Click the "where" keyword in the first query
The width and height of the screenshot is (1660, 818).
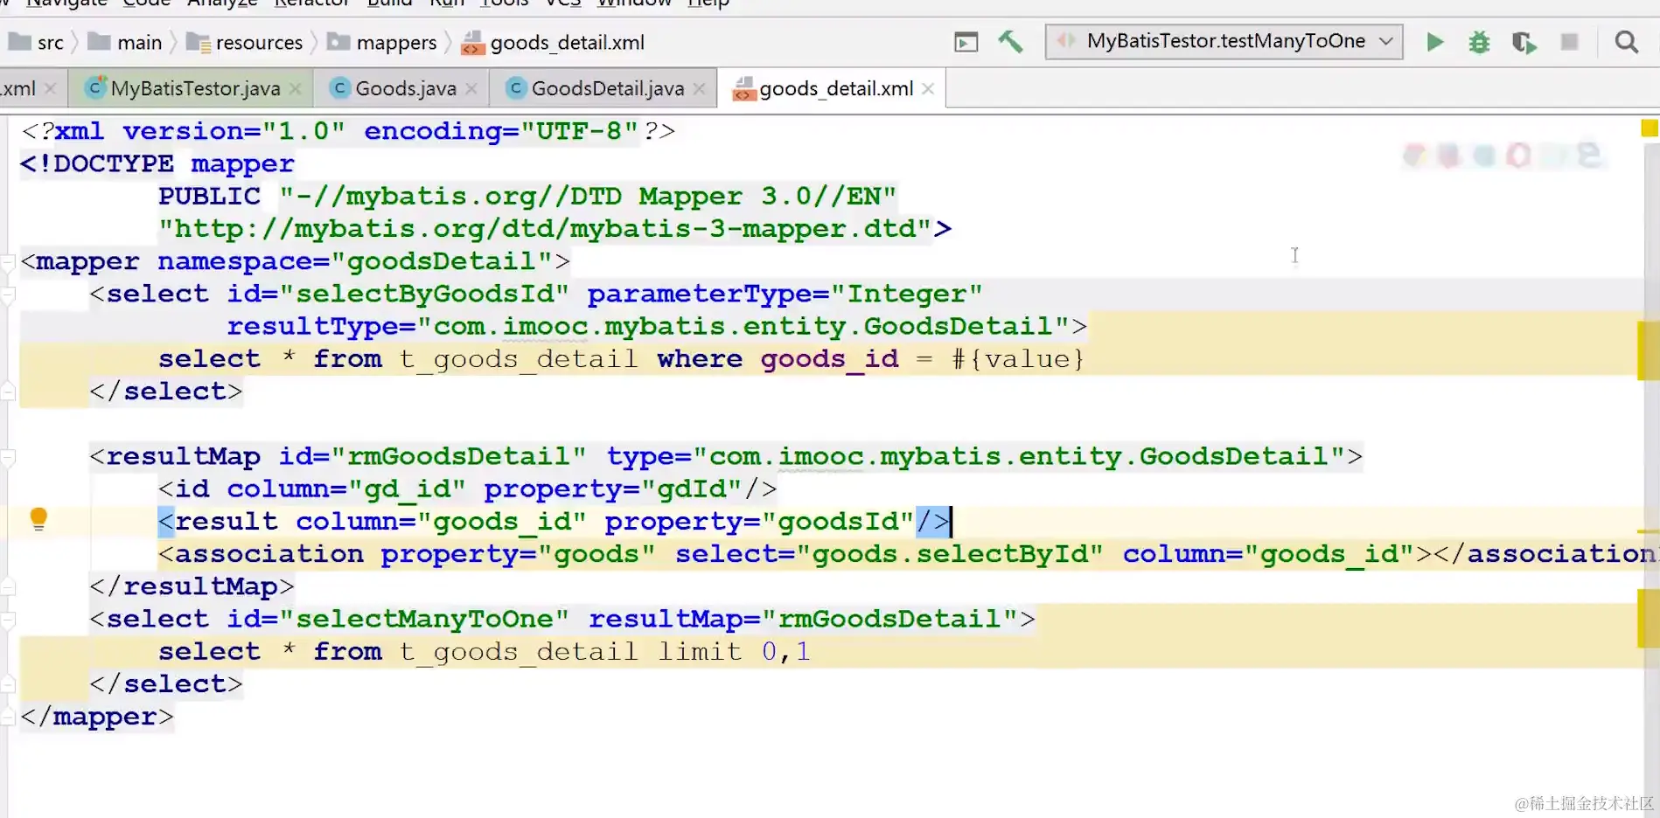pyautogui.click(x=700, y=359)
